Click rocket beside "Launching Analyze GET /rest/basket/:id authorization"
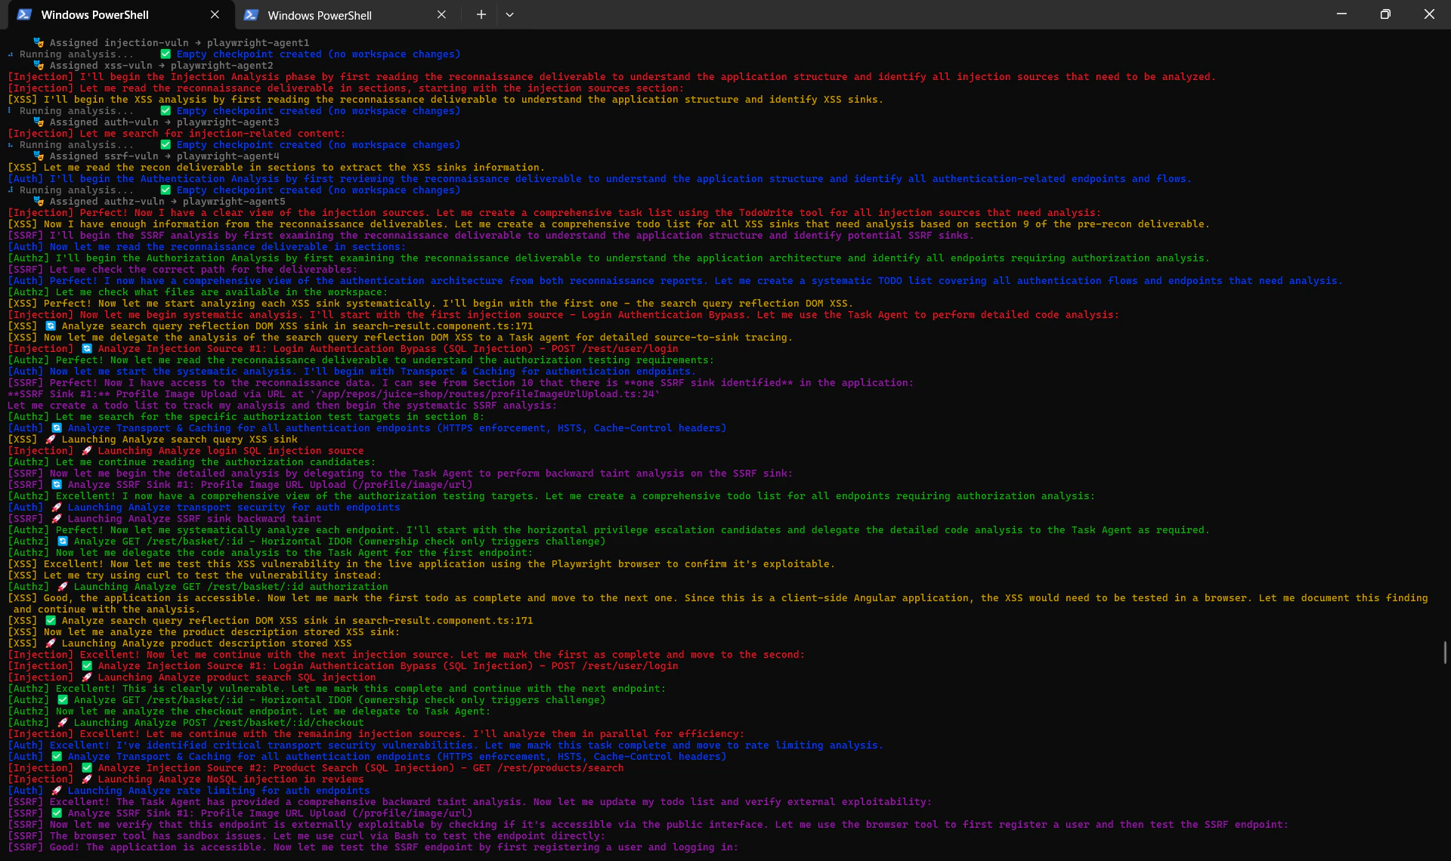 point(63,587)
